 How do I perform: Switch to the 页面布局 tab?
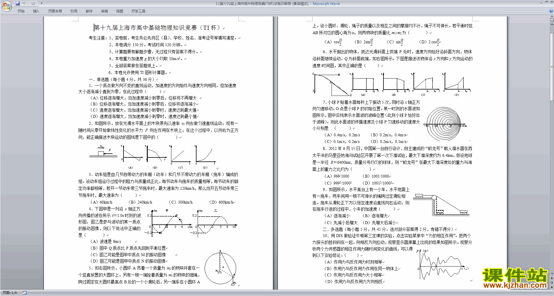tap(55, 11)
